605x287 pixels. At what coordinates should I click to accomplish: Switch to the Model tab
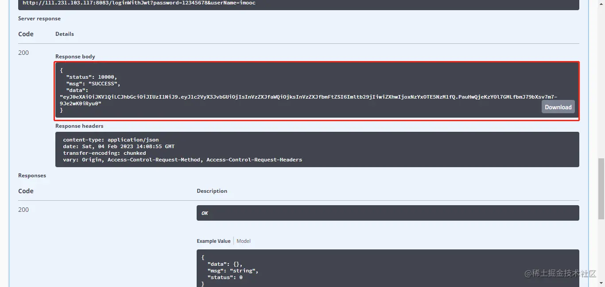point(244,241)
